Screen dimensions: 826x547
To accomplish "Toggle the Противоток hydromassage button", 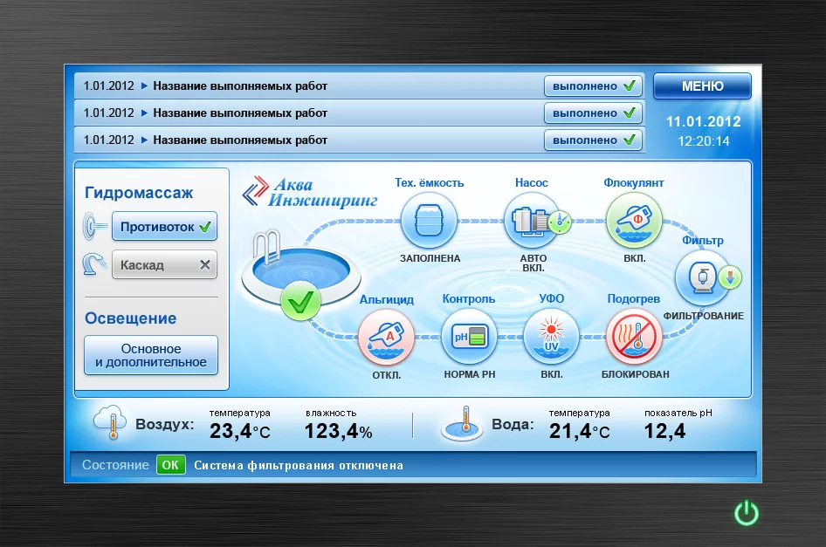I will pos(164,226).
